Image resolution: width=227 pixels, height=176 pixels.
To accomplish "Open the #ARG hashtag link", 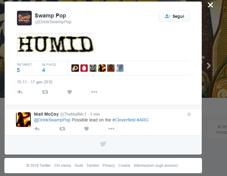I will coord(143,120).
